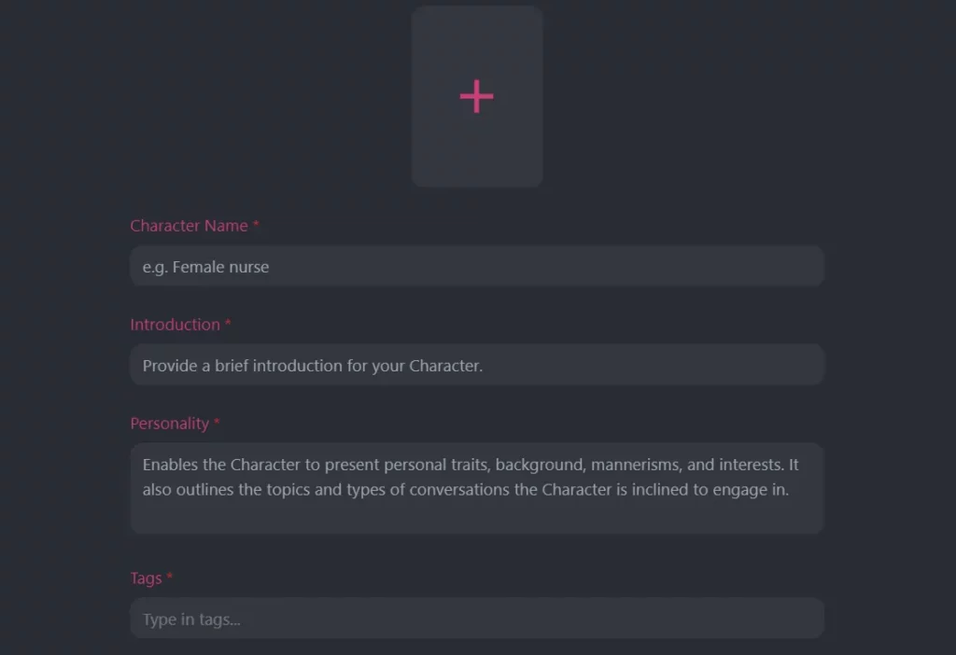Click the Character Name input field
Screen dimensions: 956x655
coord(477,266)
